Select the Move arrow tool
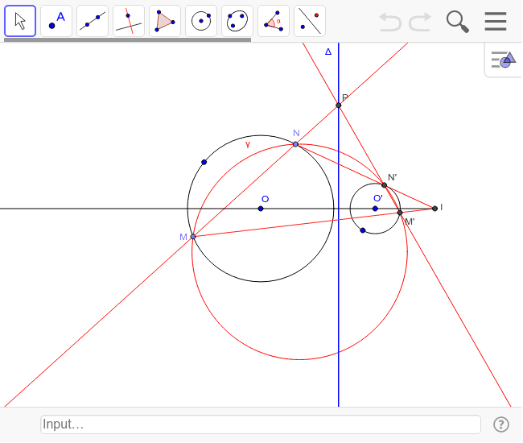Image resolution: width=523 pixels, height=443 pixels. (x=20, y=21)
